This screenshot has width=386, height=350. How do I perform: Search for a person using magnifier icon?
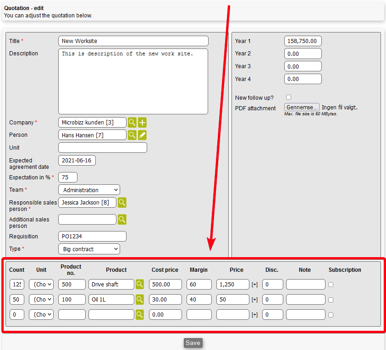coord(132,135)
